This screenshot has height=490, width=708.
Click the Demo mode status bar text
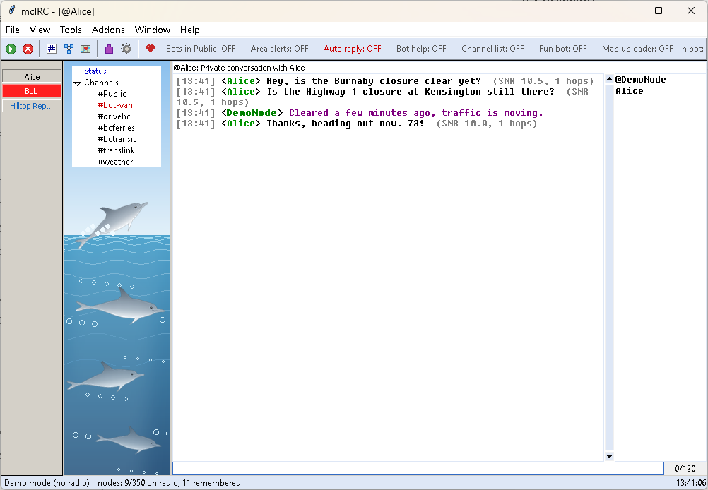(47, 483)
